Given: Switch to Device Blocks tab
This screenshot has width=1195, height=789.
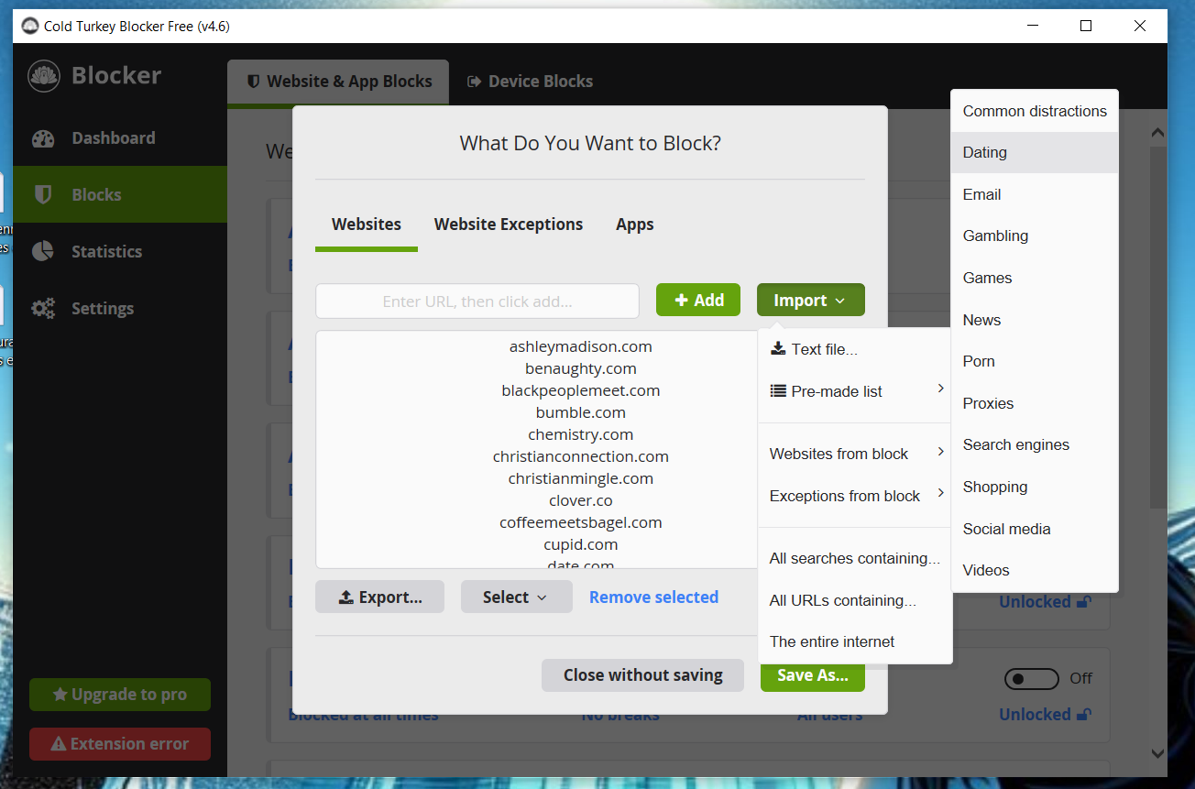Looking at the screenshot, I should (x=530, y=82).
